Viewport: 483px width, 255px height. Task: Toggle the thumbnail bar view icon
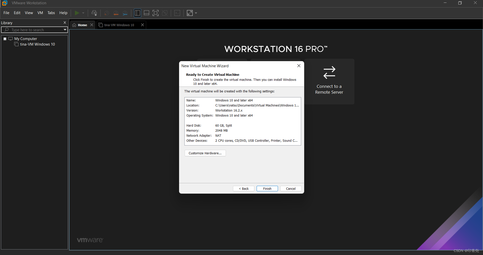(x=146, y=13)
